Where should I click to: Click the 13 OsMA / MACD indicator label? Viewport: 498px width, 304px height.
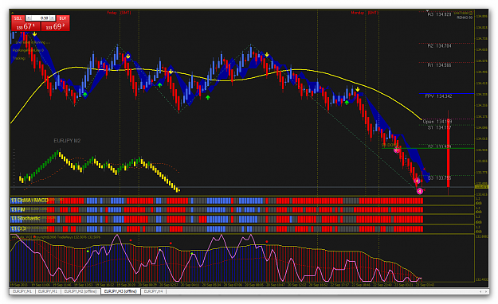tap(29, 201)
